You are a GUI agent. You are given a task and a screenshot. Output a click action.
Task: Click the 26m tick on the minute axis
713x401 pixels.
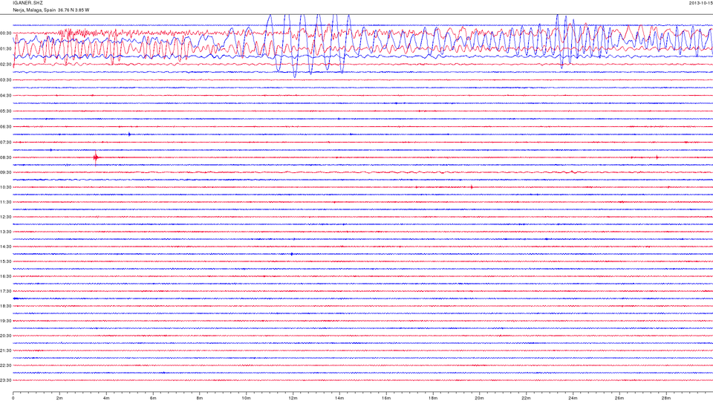click(x=619, y=398)
